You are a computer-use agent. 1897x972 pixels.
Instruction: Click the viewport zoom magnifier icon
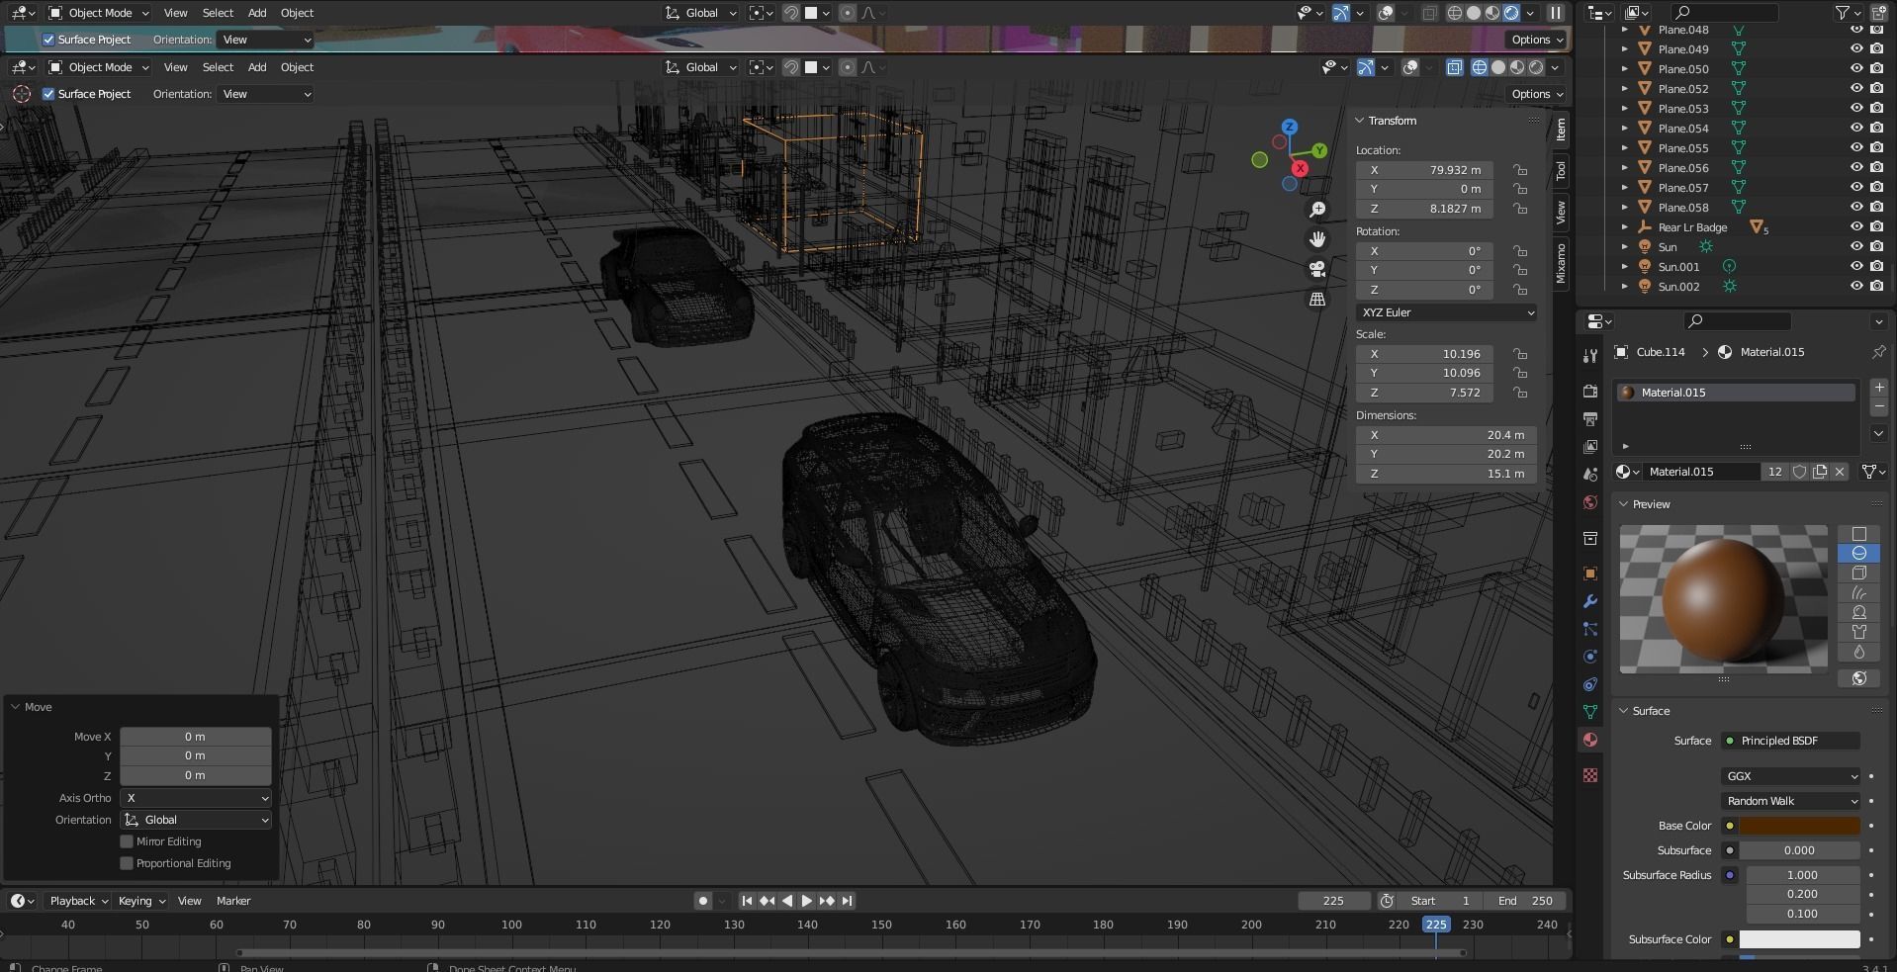(x=1318, y=209)
